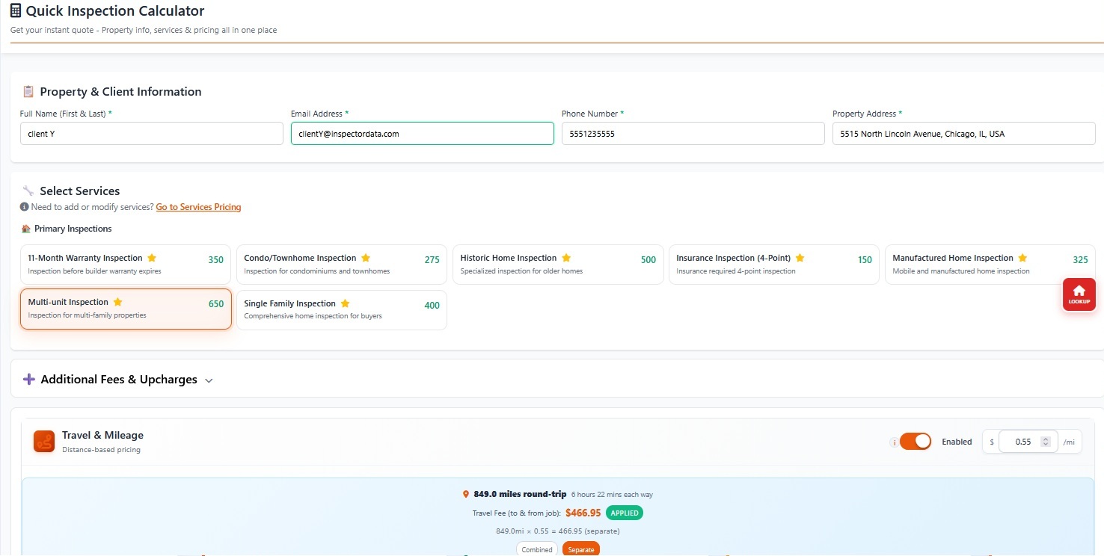Click the calculator icon in the page title
The image size is (1104, 556).
click(16, 11)
